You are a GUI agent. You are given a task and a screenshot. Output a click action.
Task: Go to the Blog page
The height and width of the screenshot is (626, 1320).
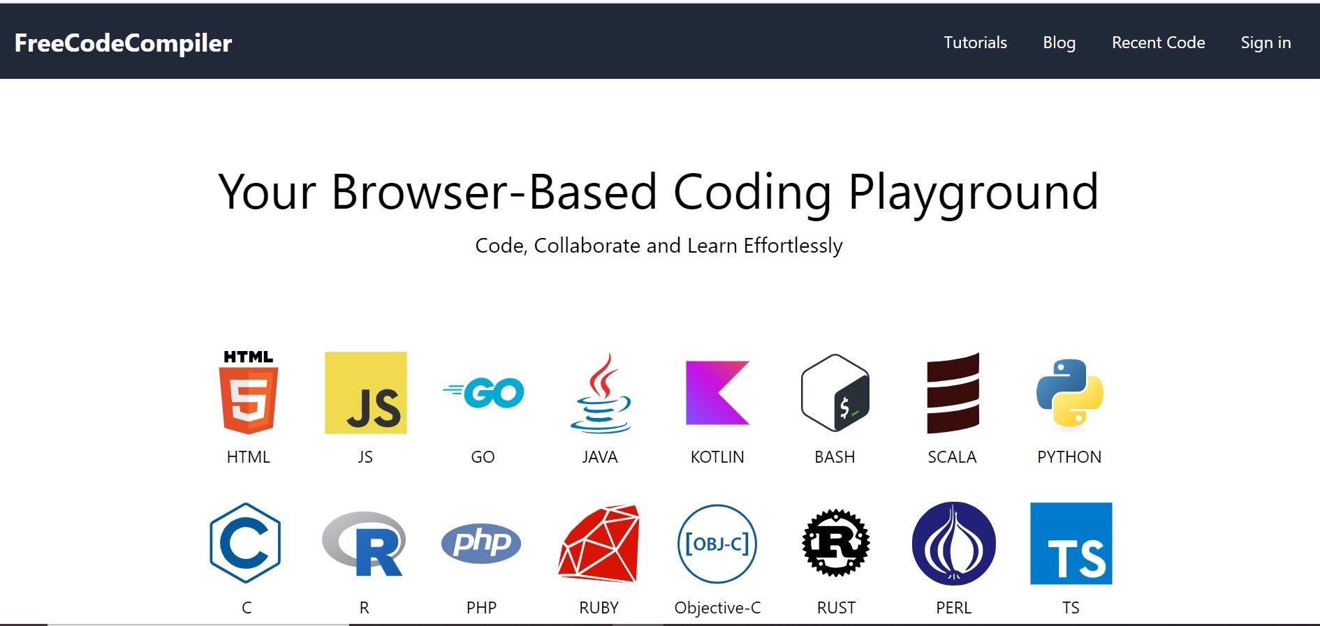[x=1059, y=43]
